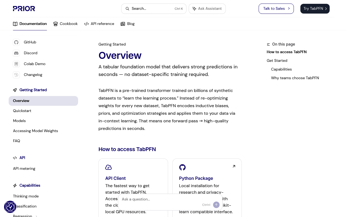Jump to Get Started section
The height and width of the screenshot is (217, 347).
coord(277,61)
